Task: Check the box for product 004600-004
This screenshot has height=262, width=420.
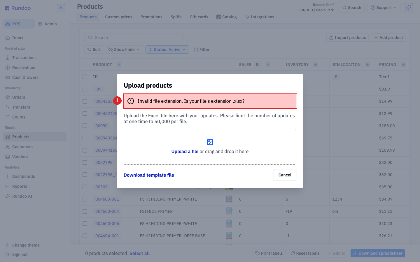Action: pos(85,211)
